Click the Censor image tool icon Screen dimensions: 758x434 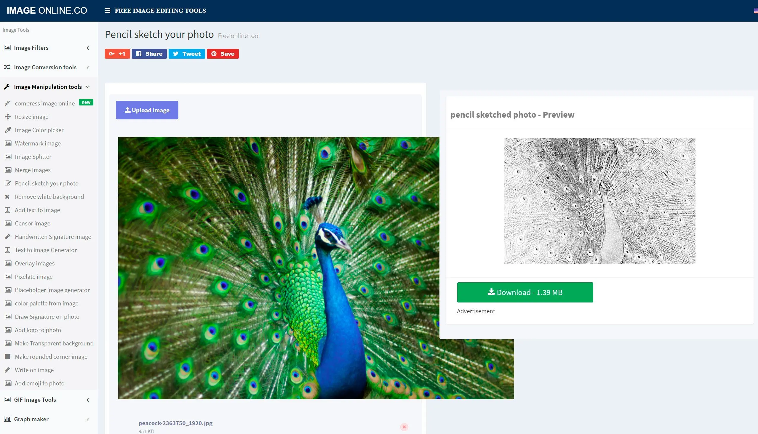7,223
